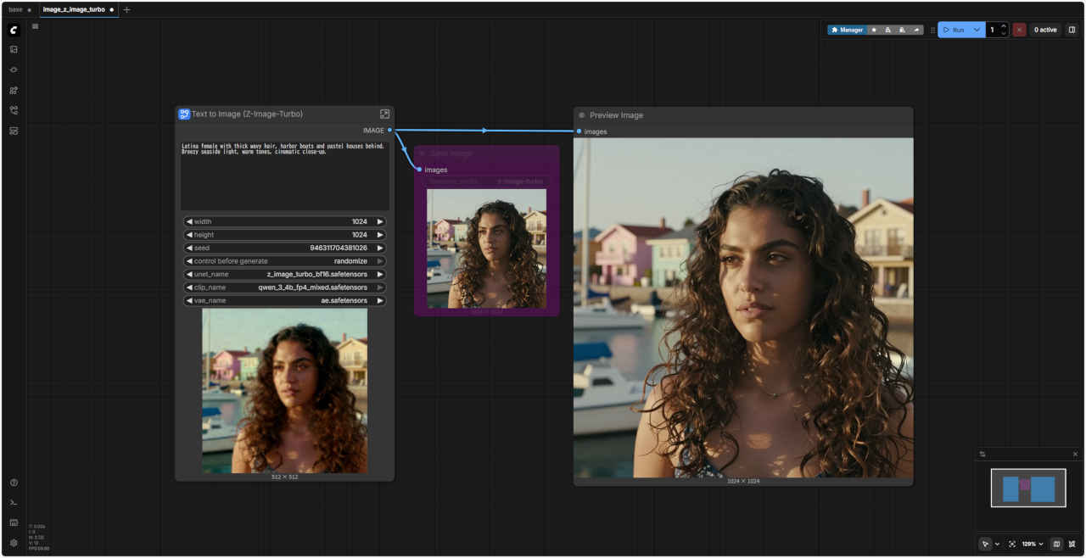The width and height of the screenshot is (1086, 558).
Task: Open the Run button dropdown arrow
Action: click(x=977, y=30)
